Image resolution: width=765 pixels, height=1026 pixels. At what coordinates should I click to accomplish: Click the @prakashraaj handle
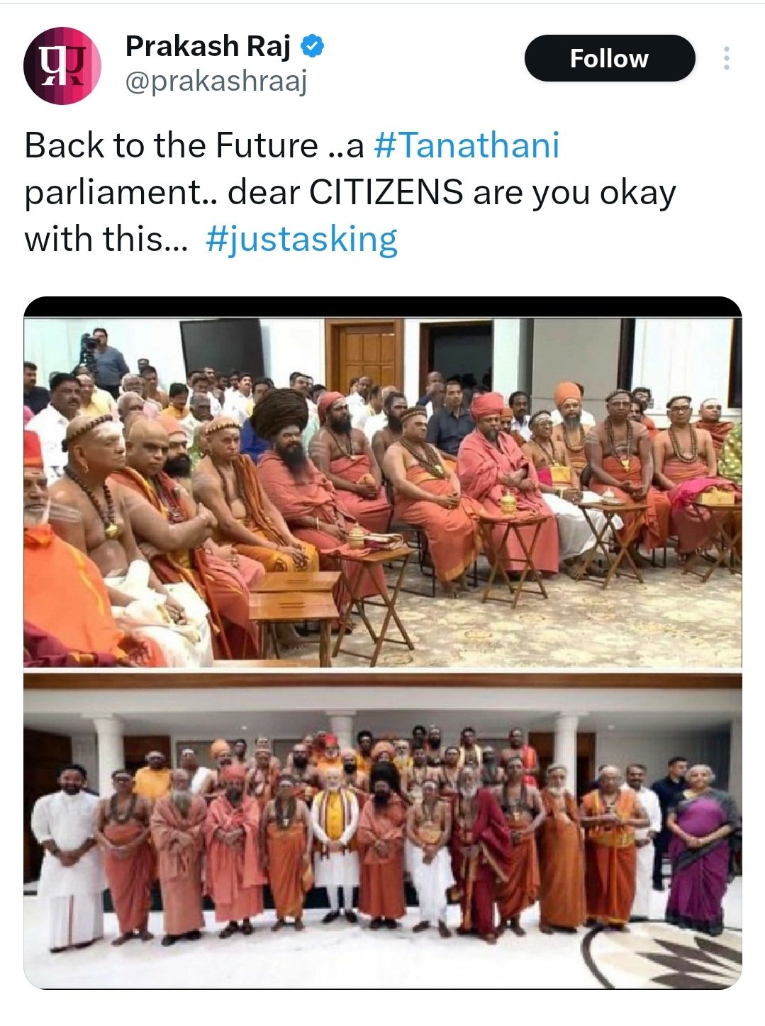pyautogui.click(x=216, y=83)
